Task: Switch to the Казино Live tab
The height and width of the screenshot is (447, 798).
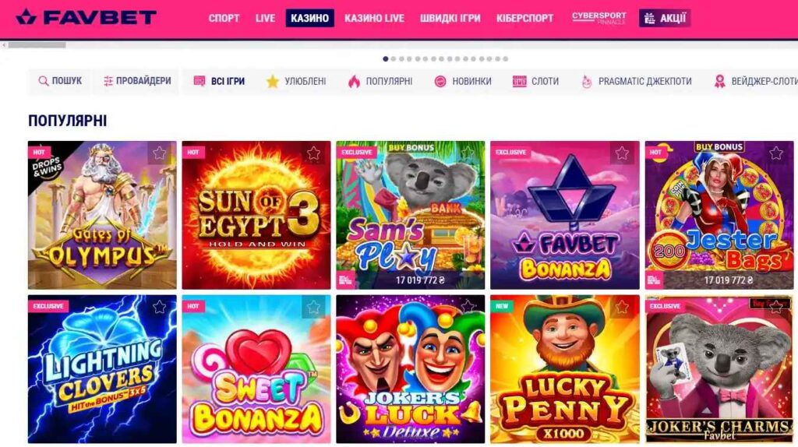Action: [x=374, y=19]
